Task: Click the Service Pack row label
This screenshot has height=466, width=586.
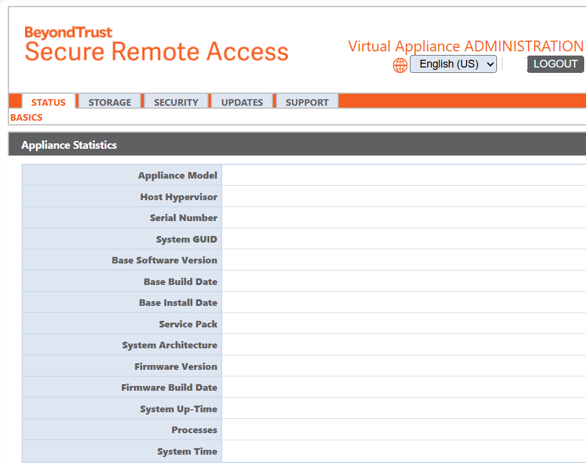Action: 188,324
